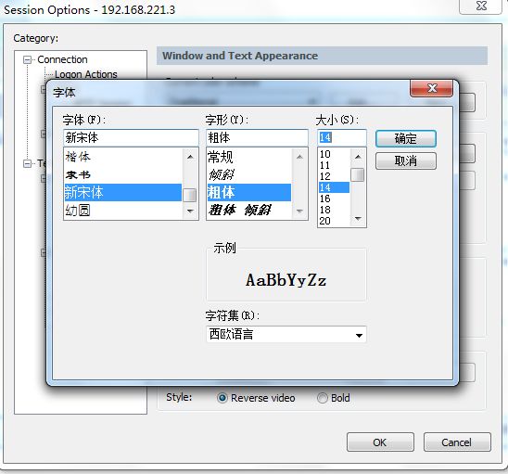Choose 幼圆 in the font list
The height and width of the screenshot is (474, 508).
[122, 211]
